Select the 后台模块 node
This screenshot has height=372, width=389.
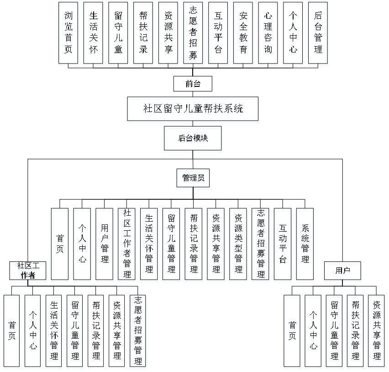[193, 138]
